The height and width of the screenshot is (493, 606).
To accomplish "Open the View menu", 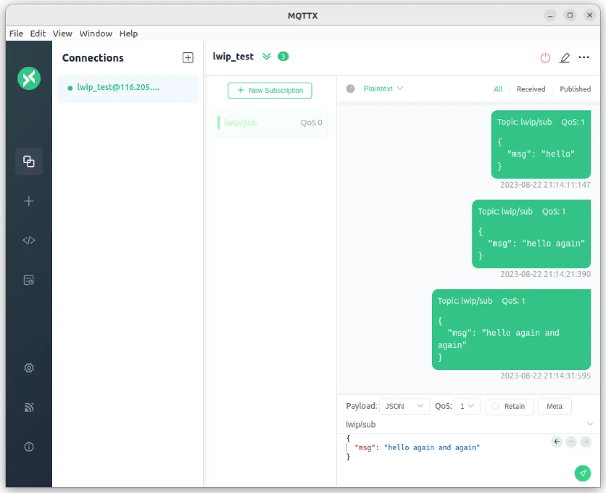I will click(62, 34).
